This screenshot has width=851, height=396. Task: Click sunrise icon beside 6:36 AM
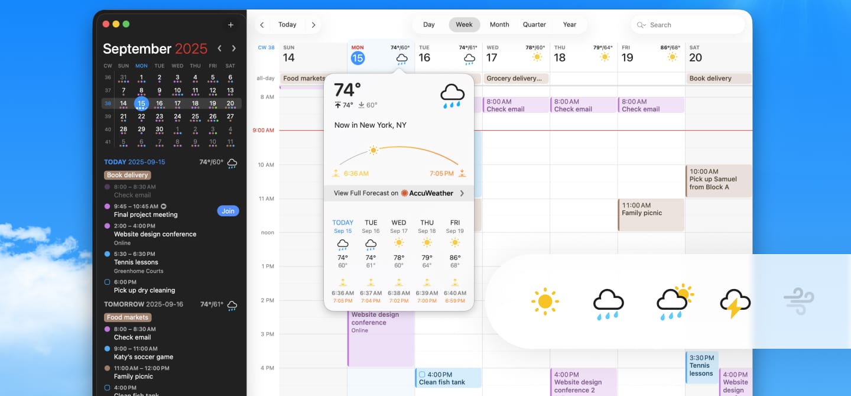(336, 173)
